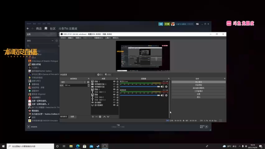Viewport: 265px width, 149px height.
Task: Click the stop streaming button in controls
Action: [x=198, y=82]
